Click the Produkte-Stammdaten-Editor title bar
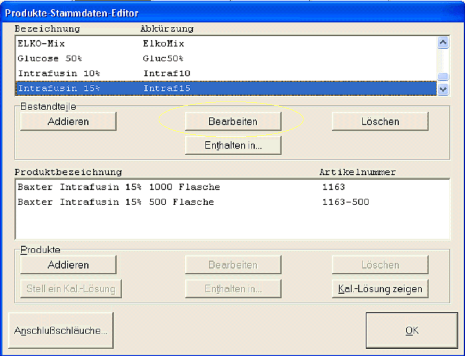Screen dimensions: 465x356 tap(232, 13)
